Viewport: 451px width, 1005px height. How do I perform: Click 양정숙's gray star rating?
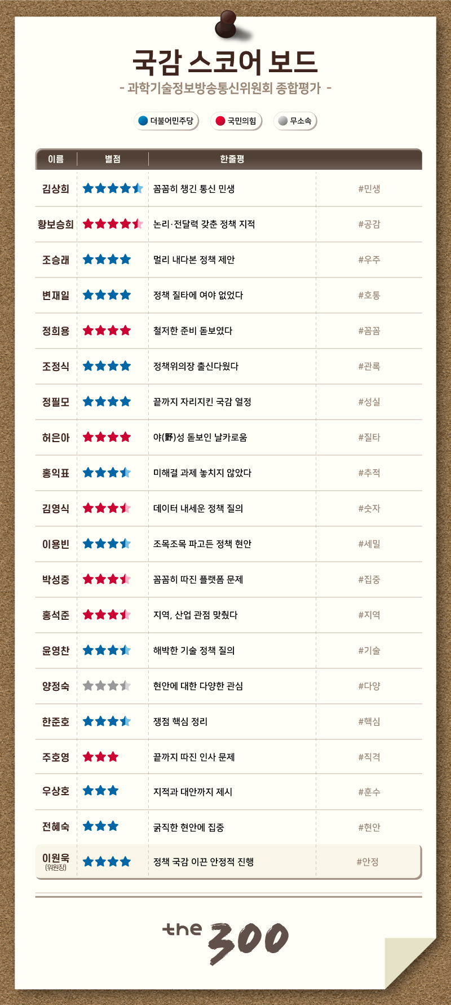click(x=107, y=686)
